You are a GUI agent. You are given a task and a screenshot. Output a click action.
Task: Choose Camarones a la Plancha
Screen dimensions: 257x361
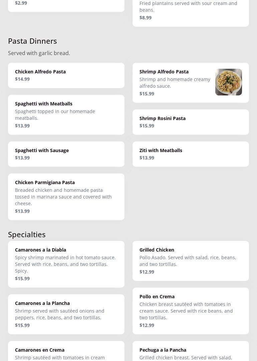(x=66, y=314)
